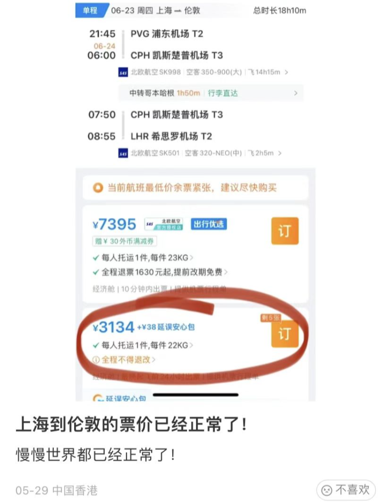The height and width of the screenshot is (504, 391).
Task: Open the +¥38 延误安心包 add-on
Action: coord(166,327)
